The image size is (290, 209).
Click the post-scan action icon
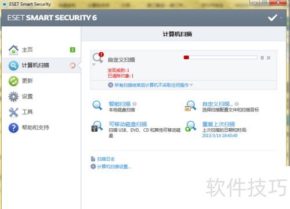tap(110, 85)
